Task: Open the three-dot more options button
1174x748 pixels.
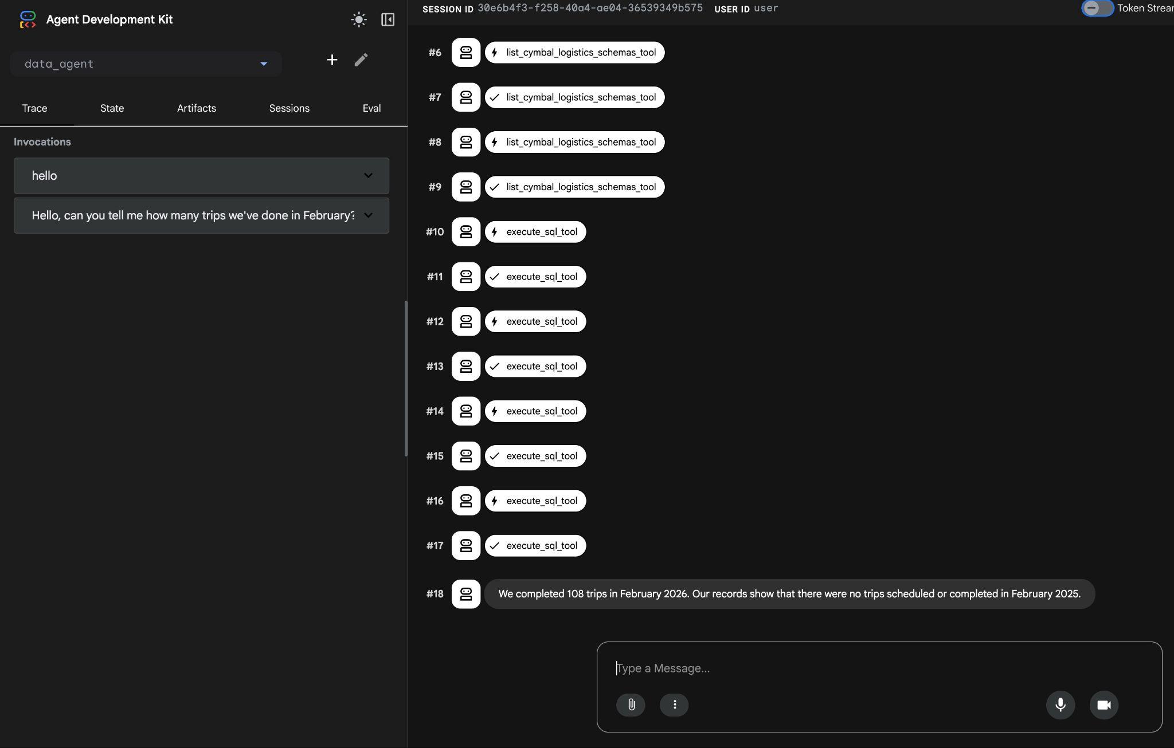Action: point(674,704)
